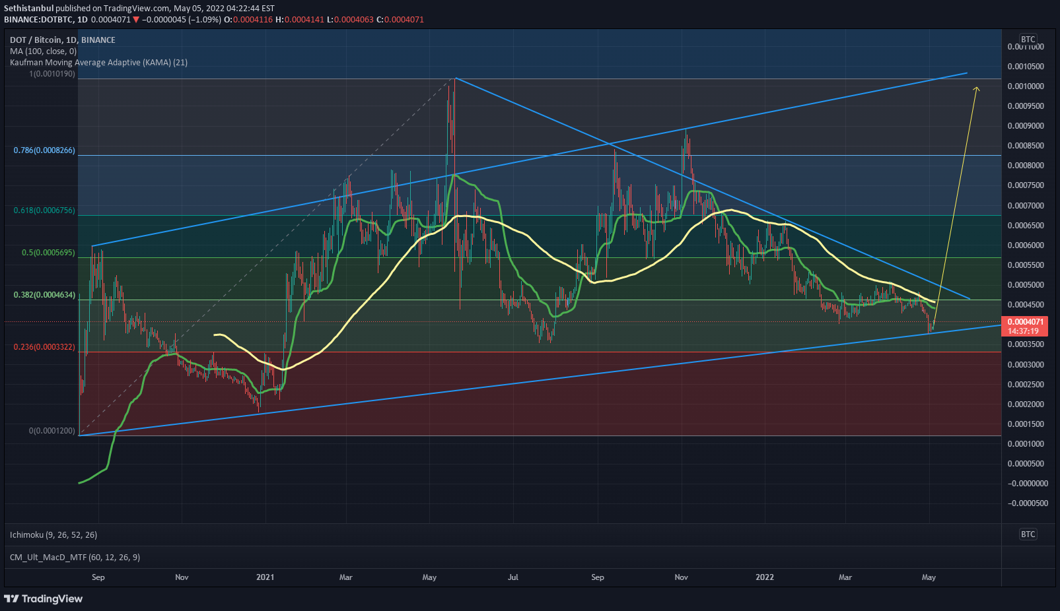Image resolution: width=1060 pixels, height=611 pixels.
Task: Click the 2021 label on the time axis
Action: 265,577
